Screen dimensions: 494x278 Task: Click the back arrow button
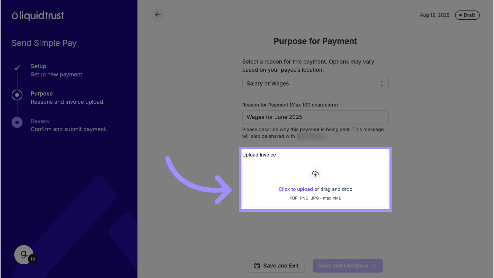click(x=158, y=15)
